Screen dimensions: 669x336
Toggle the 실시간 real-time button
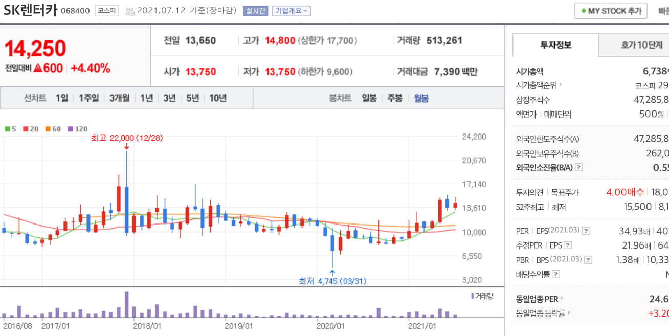(255, 11)
